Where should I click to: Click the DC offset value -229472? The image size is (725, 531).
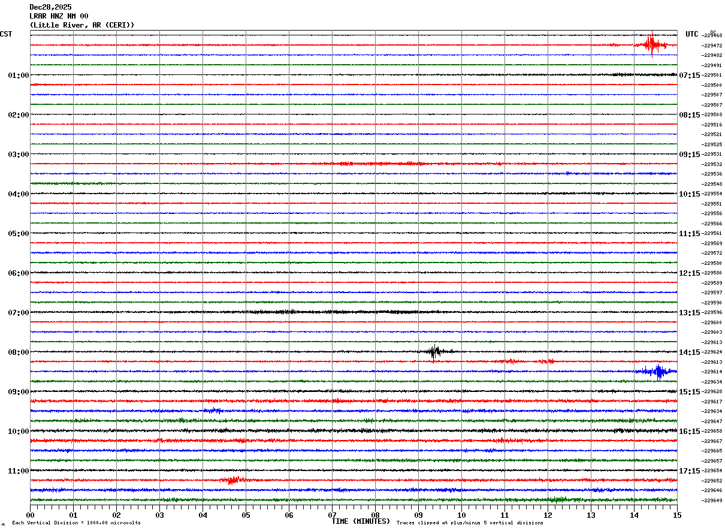click(711, 46)
